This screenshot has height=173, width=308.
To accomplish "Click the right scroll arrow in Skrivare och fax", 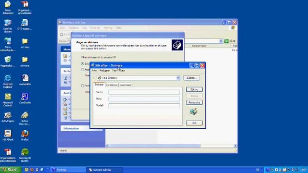I will point(235,146).
